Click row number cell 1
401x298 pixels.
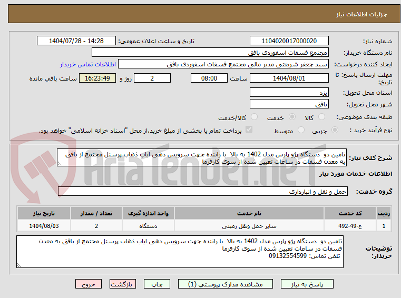384,226
